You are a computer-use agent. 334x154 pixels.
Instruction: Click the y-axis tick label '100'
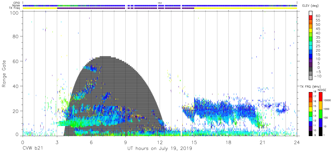[x=14, y=13]
